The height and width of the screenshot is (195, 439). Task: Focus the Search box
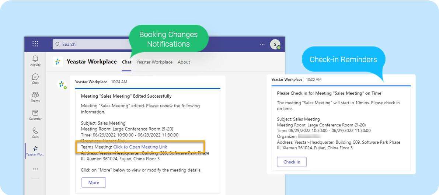91,44
